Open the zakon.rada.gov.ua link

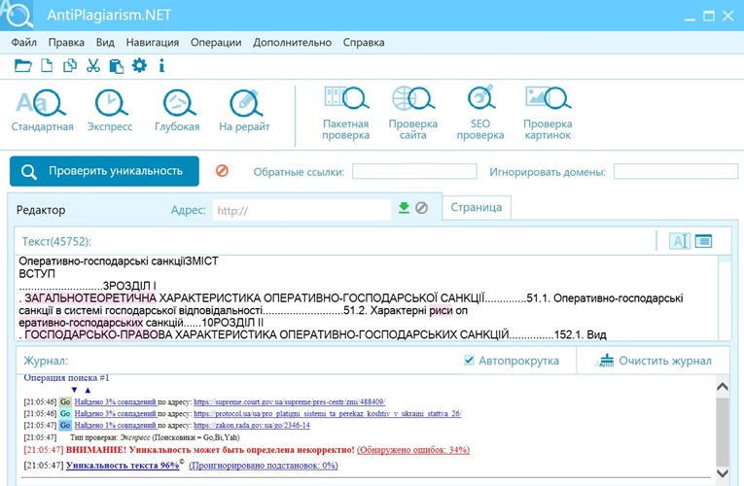(x=252, y=426)
